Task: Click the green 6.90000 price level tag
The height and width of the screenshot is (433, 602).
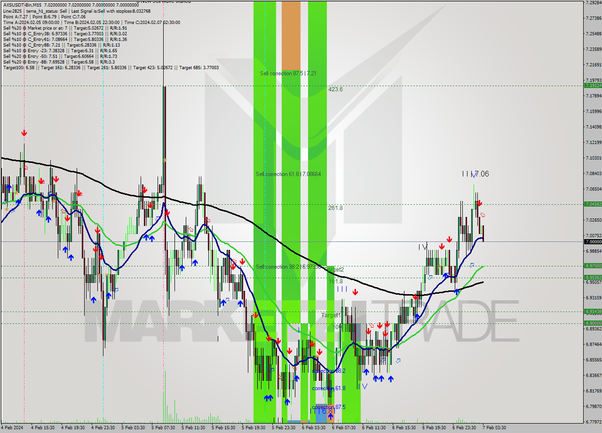Action: [593, 323]
